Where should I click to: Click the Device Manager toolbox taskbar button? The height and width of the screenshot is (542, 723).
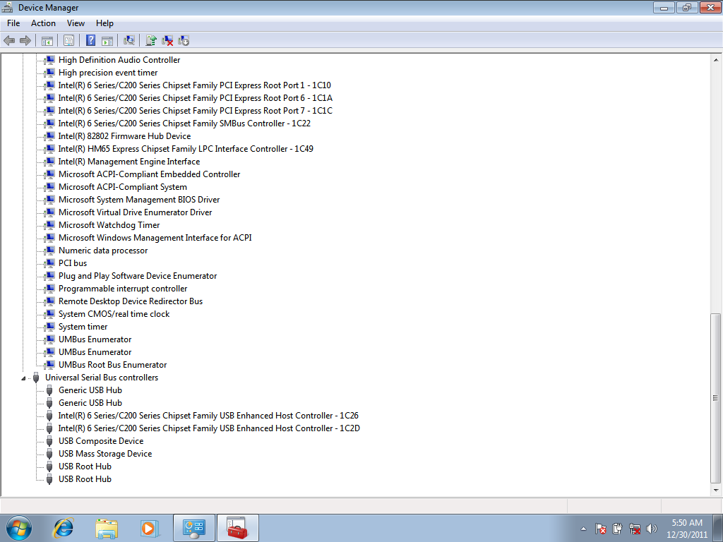point(237,528)
